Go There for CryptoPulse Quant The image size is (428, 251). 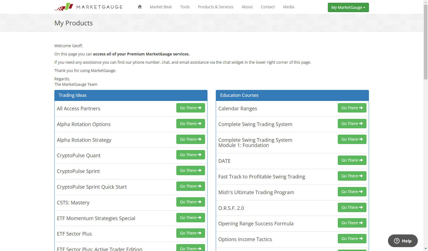click(x=191, y=155)
